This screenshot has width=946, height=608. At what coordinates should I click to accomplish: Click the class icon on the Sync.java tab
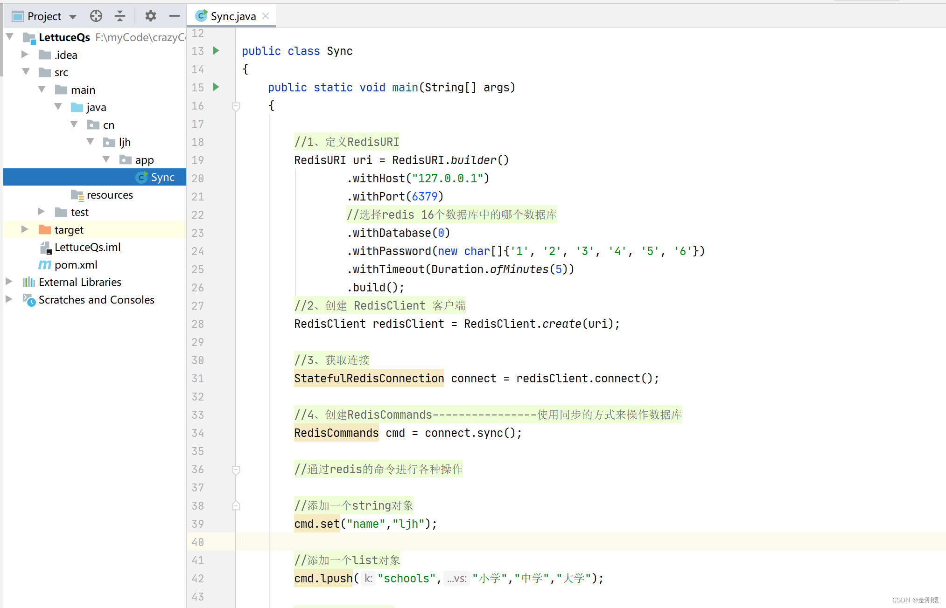[x=201, y=15]
